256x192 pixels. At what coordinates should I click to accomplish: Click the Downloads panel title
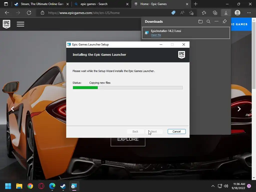pyautogui.click(x=154, y=21)
